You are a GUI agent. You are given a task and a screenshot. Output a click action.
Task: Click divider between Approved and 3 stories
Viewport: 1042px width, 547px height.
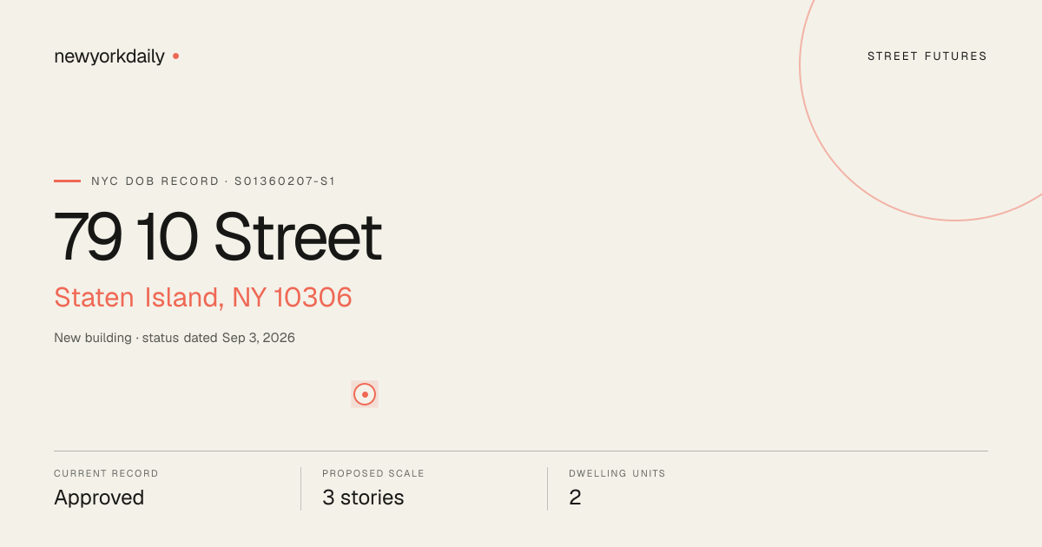click(300, 489)
